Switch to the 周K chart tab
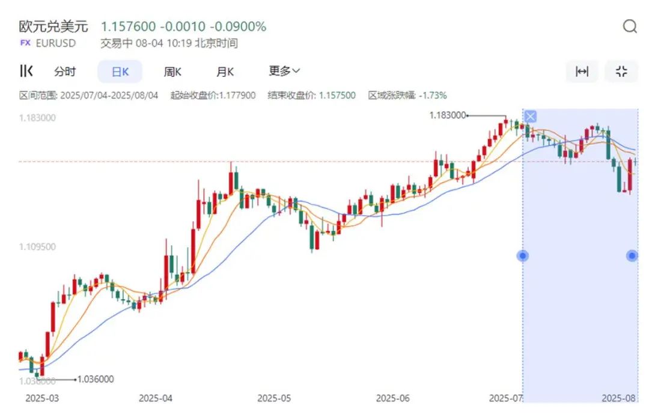This screenshot has height=414, width=649. [x=172, y=72]
